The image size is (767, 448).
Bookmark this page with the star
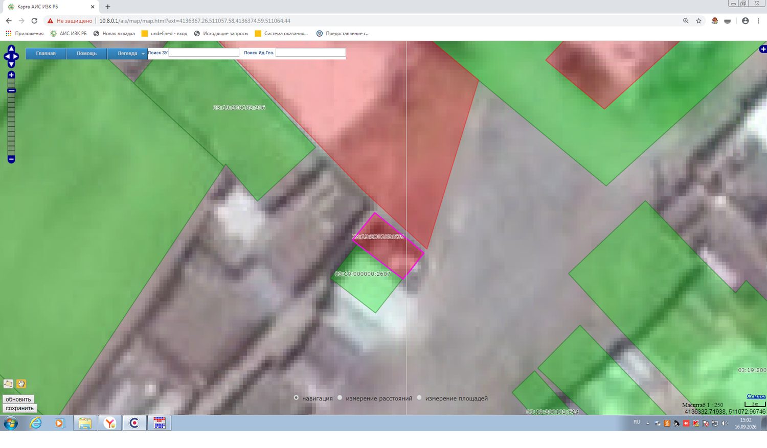[698, 21]
